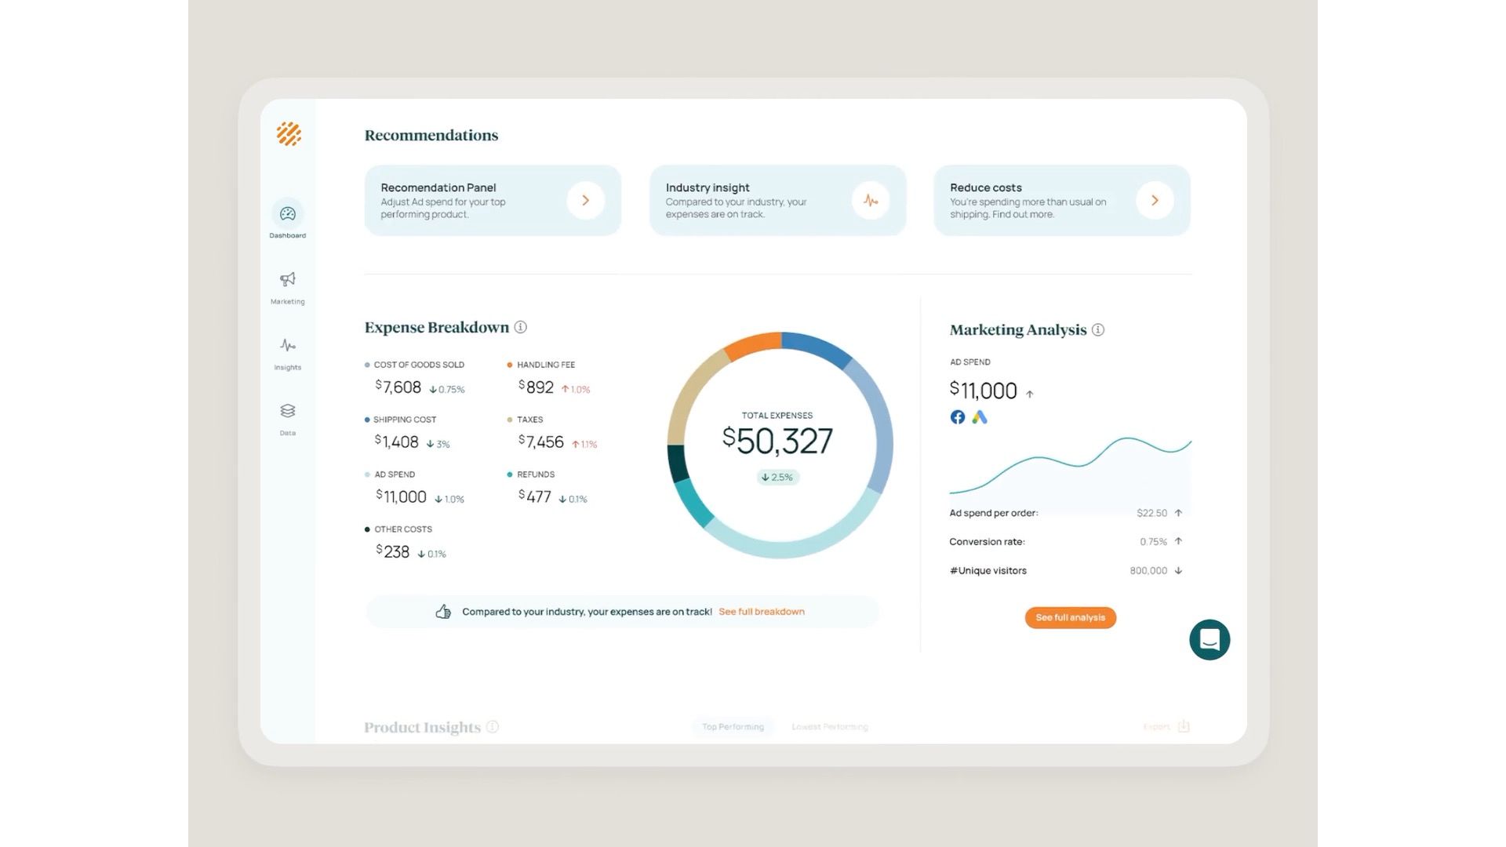Screen dimensions: 1506x847
Task: Open the Data stack icon
Action: pyautogui.click(x=288, y=411)
